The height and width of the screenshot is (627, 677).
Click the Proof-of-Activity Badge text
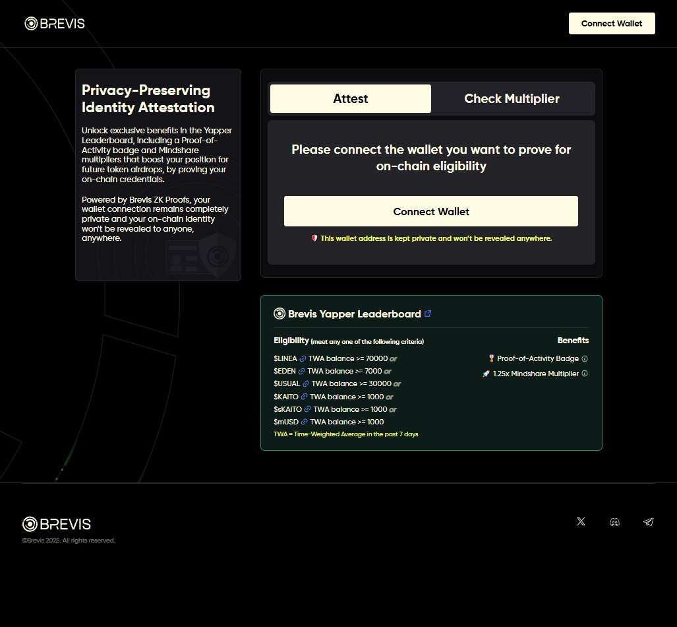coord(537,358)
